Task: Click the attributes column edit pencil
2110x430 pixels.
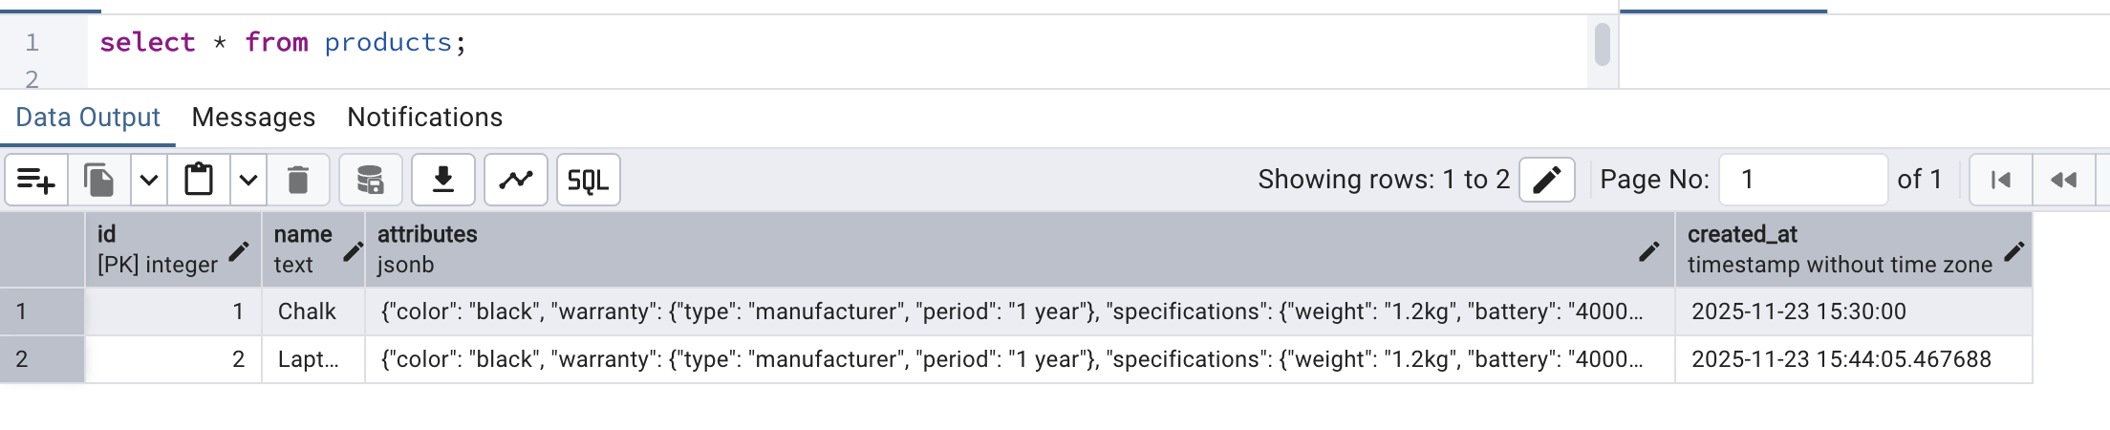Action: click(1648, 251)
